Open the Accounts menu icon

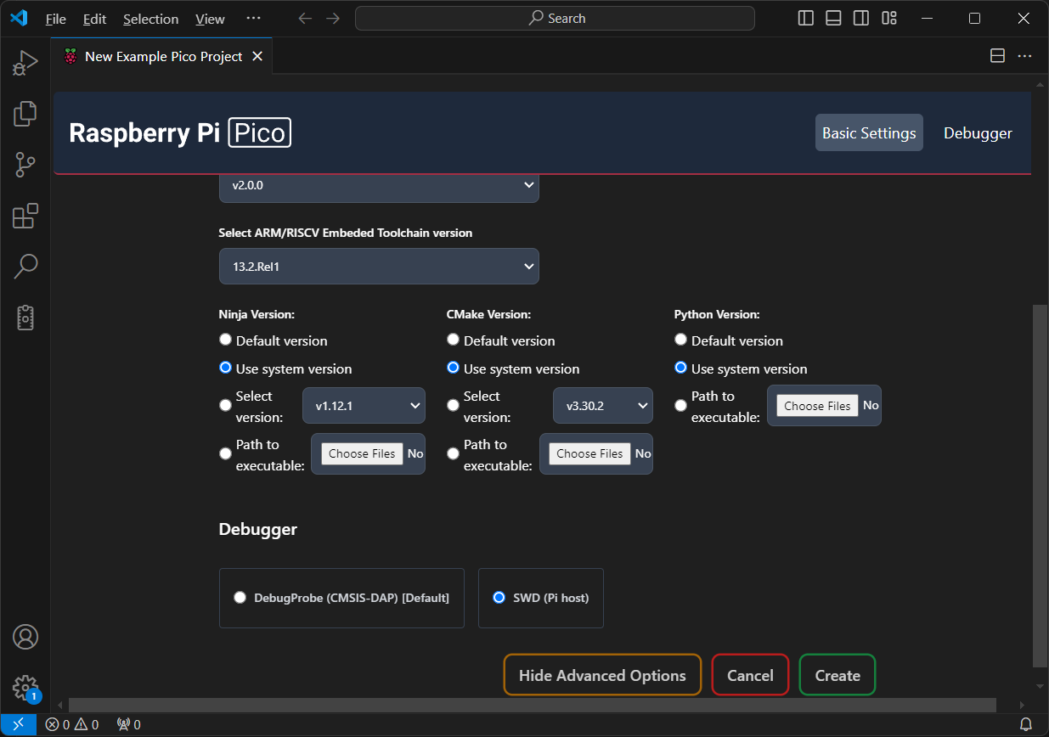25,636
